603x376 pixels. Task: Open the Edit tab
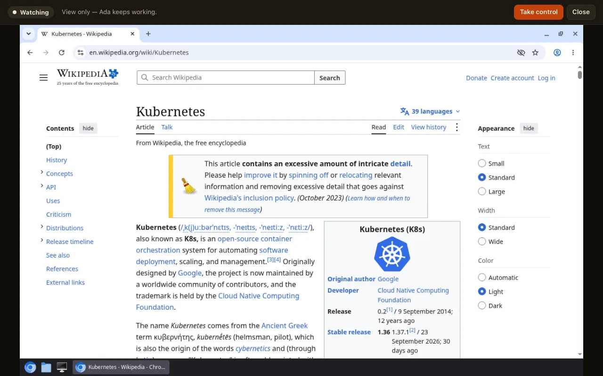coord(399,127)
